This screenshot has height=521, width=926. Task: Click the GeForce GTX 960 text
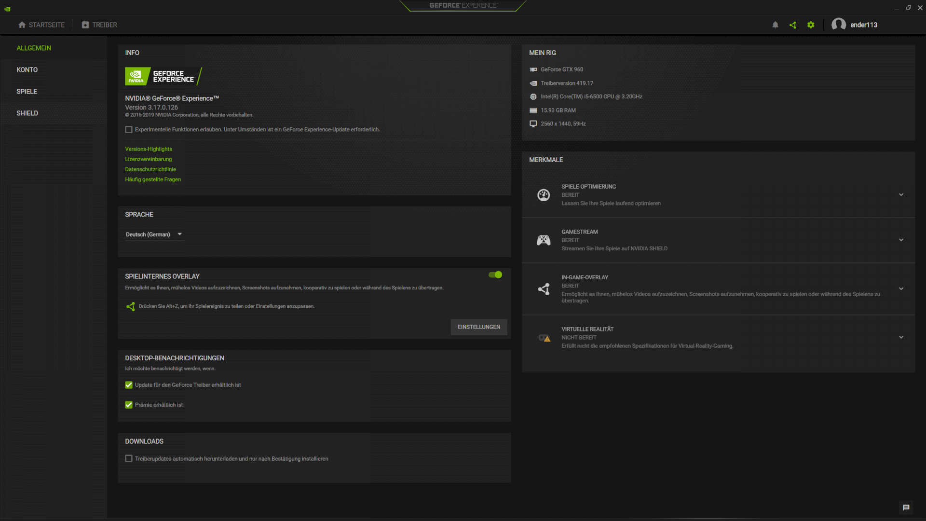[562, 69]
